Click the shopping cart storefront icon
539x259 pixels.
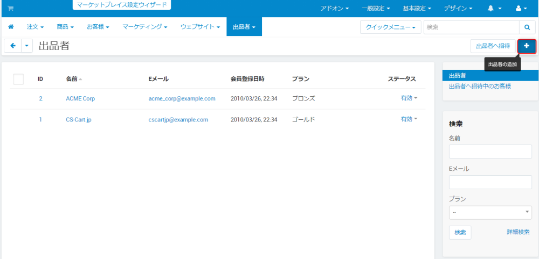[x=10, y=8]
